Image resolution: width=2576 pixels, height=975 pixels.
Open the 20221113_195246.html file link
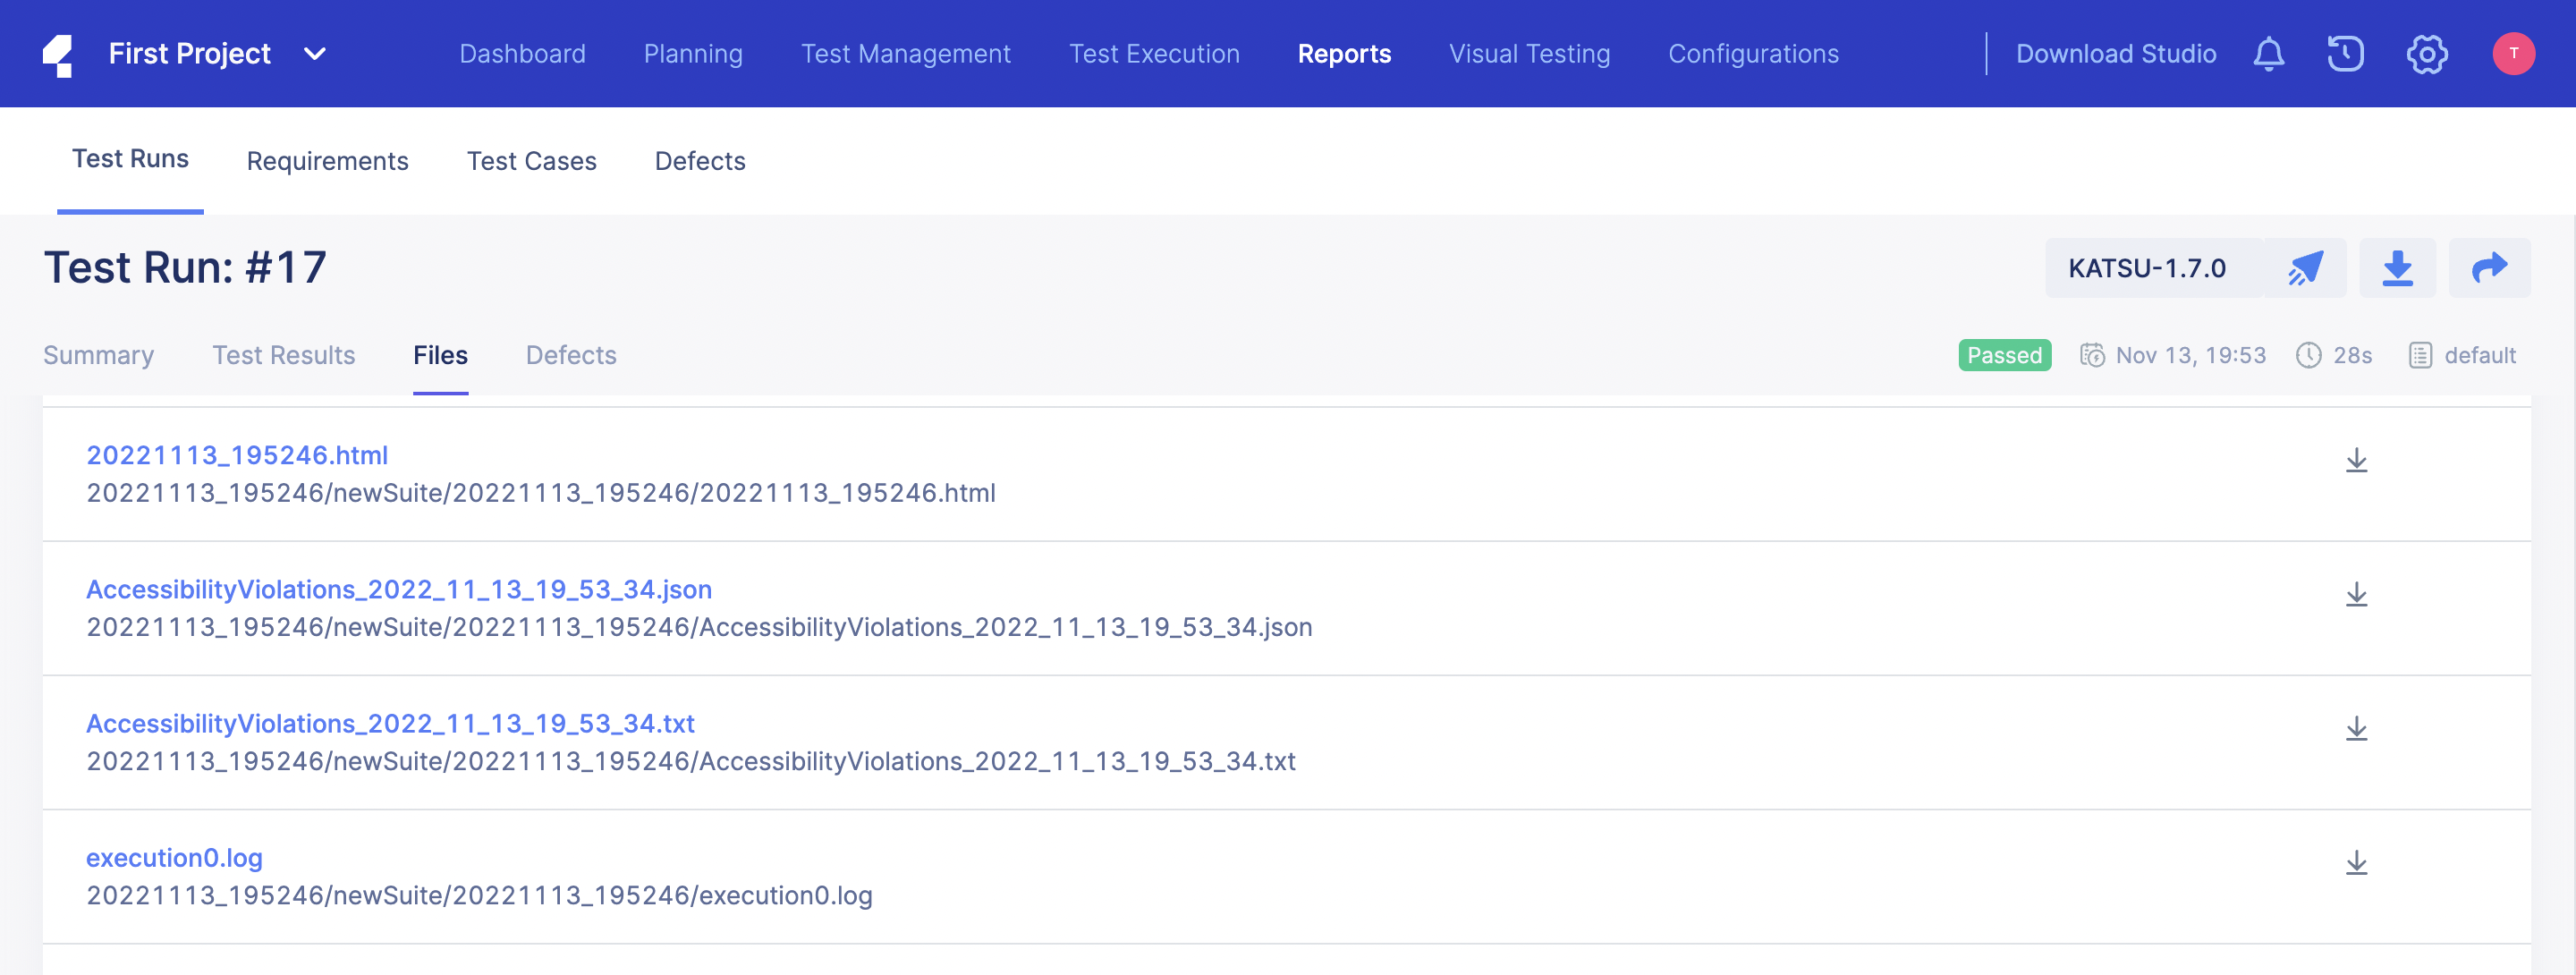(237, 455)
